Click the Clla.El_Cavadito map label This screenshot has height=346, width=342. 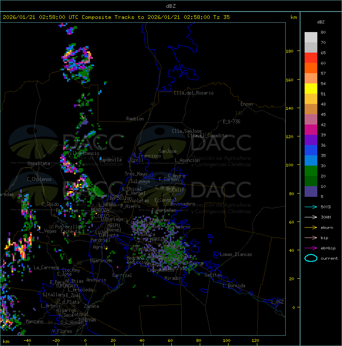pyautogui.click(x=207, y=136)
